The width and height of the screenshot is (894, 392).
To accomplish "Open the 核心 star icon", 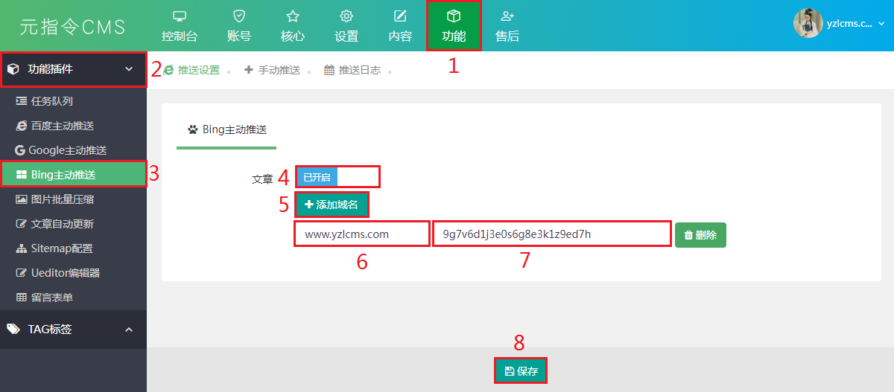I will (x=293, y=16).
